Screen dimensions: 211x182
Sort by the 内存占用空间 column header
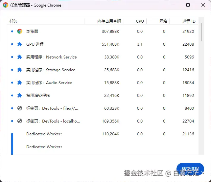tap(104, 21)
